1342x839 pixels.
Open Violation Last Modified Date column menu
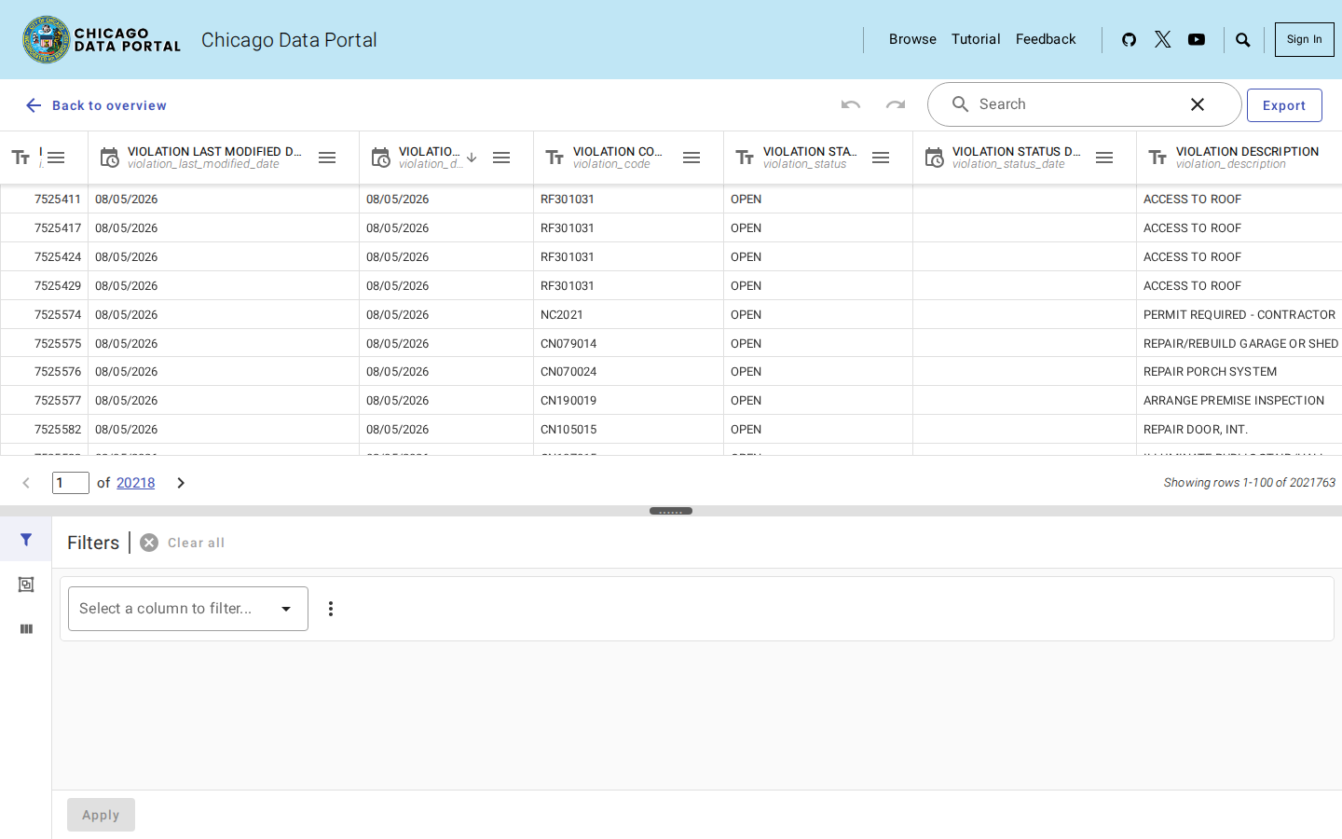(327, 158)
